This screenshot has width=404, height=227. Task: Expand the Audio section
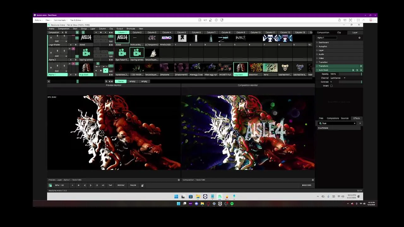click(339, 54)
